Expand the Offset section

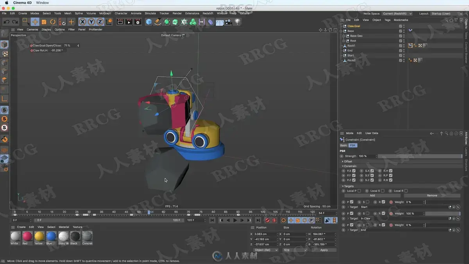pos(343,161)
